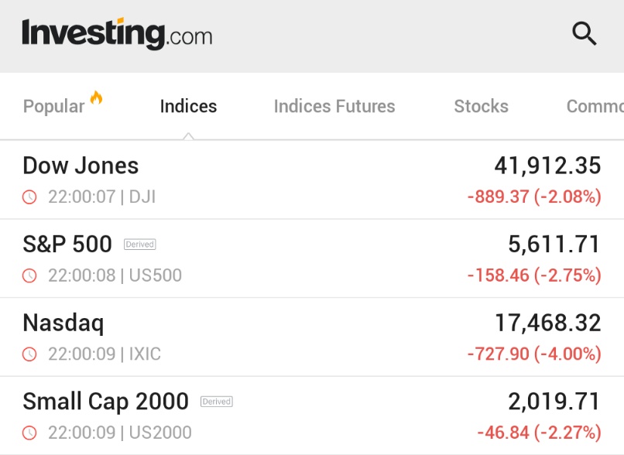Open the Nasdaq index link
The height and width of the screenshot is (455, 624).
[x=63, y=323]
